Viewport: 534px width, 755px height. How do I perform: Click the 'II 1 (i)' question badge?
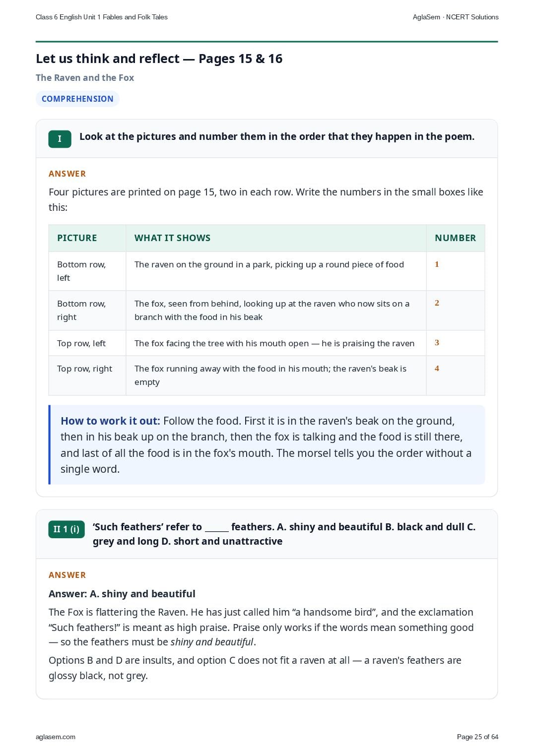[x=67, y=529]
